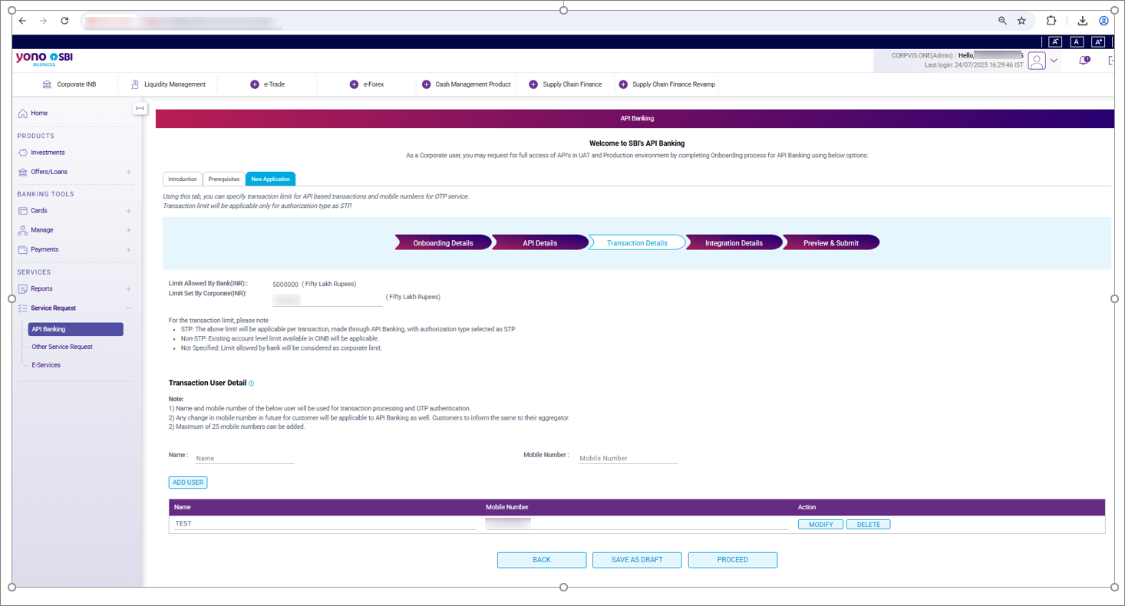Open the browser extensions icon
Screen dimensions: 1125x606
click(x=1051, y=21)
